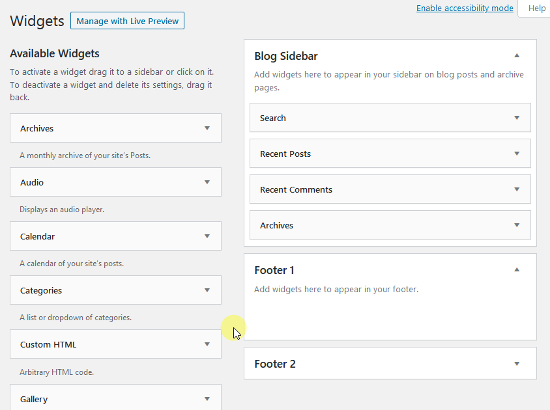Image resolution: width=550 pixels, height=410 pixels.
Task: Expand the Audio widget
Action: tap(207, 182)
